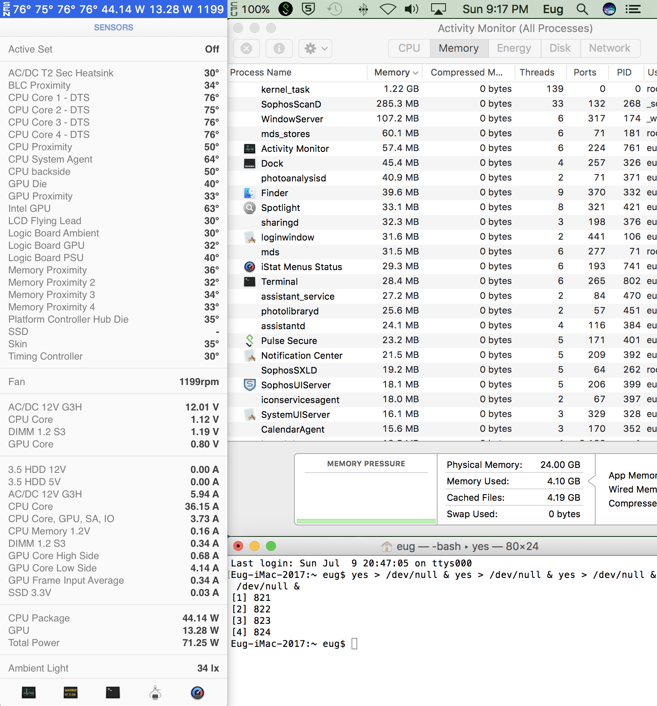This screenshot has height=706, width=657.
Task: Sort processes by Ports column
Action: click(x=588, y=73)
